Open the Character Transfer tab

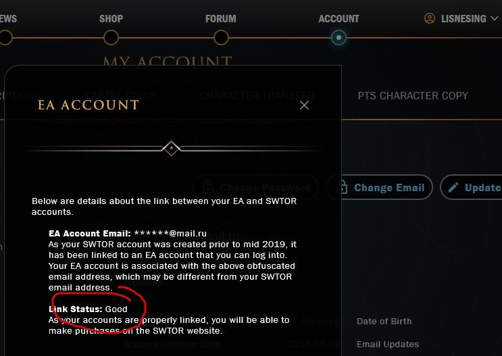tap(257, 96)
